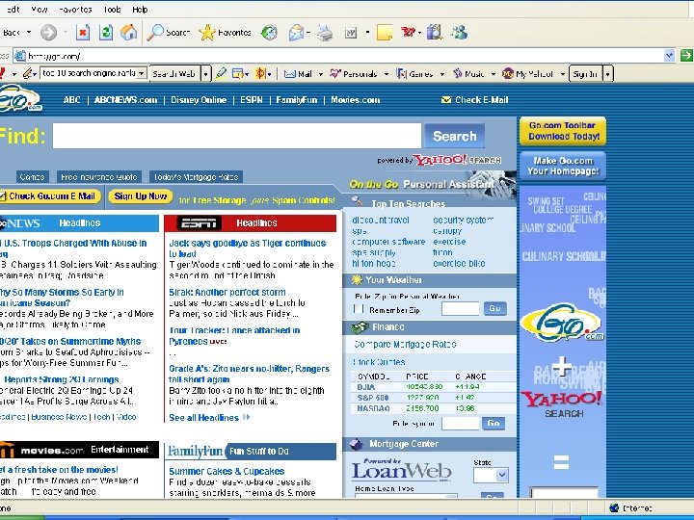
Task: Click the Messenger people icon
Action: (459, 33)
